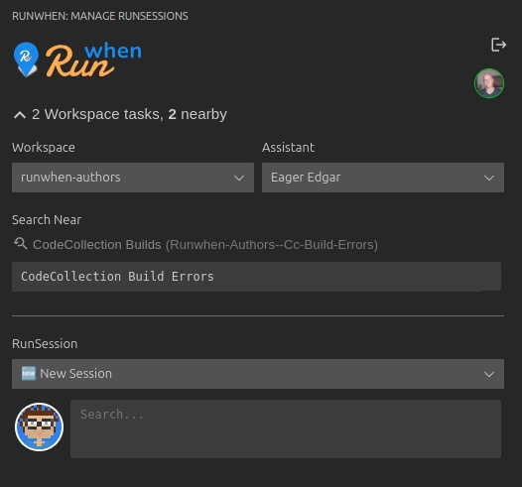Open the user profile photo avatar
Screen dimensions: 522x487
pos(489,83)
